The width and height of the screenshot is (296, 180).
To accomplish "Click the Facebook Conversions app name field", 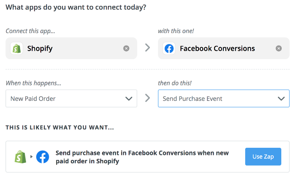I will coord(224,49).
